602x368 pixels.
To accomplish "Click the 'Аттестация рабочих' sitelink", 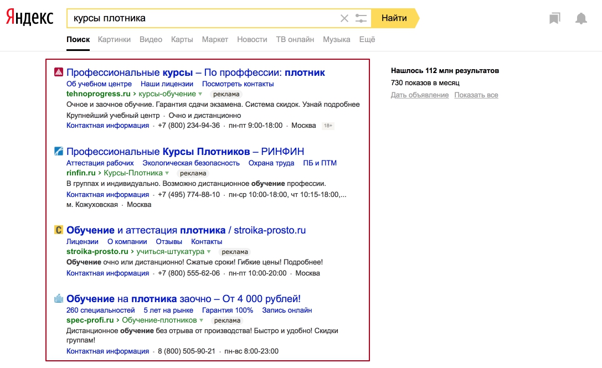I will [100, 163].
